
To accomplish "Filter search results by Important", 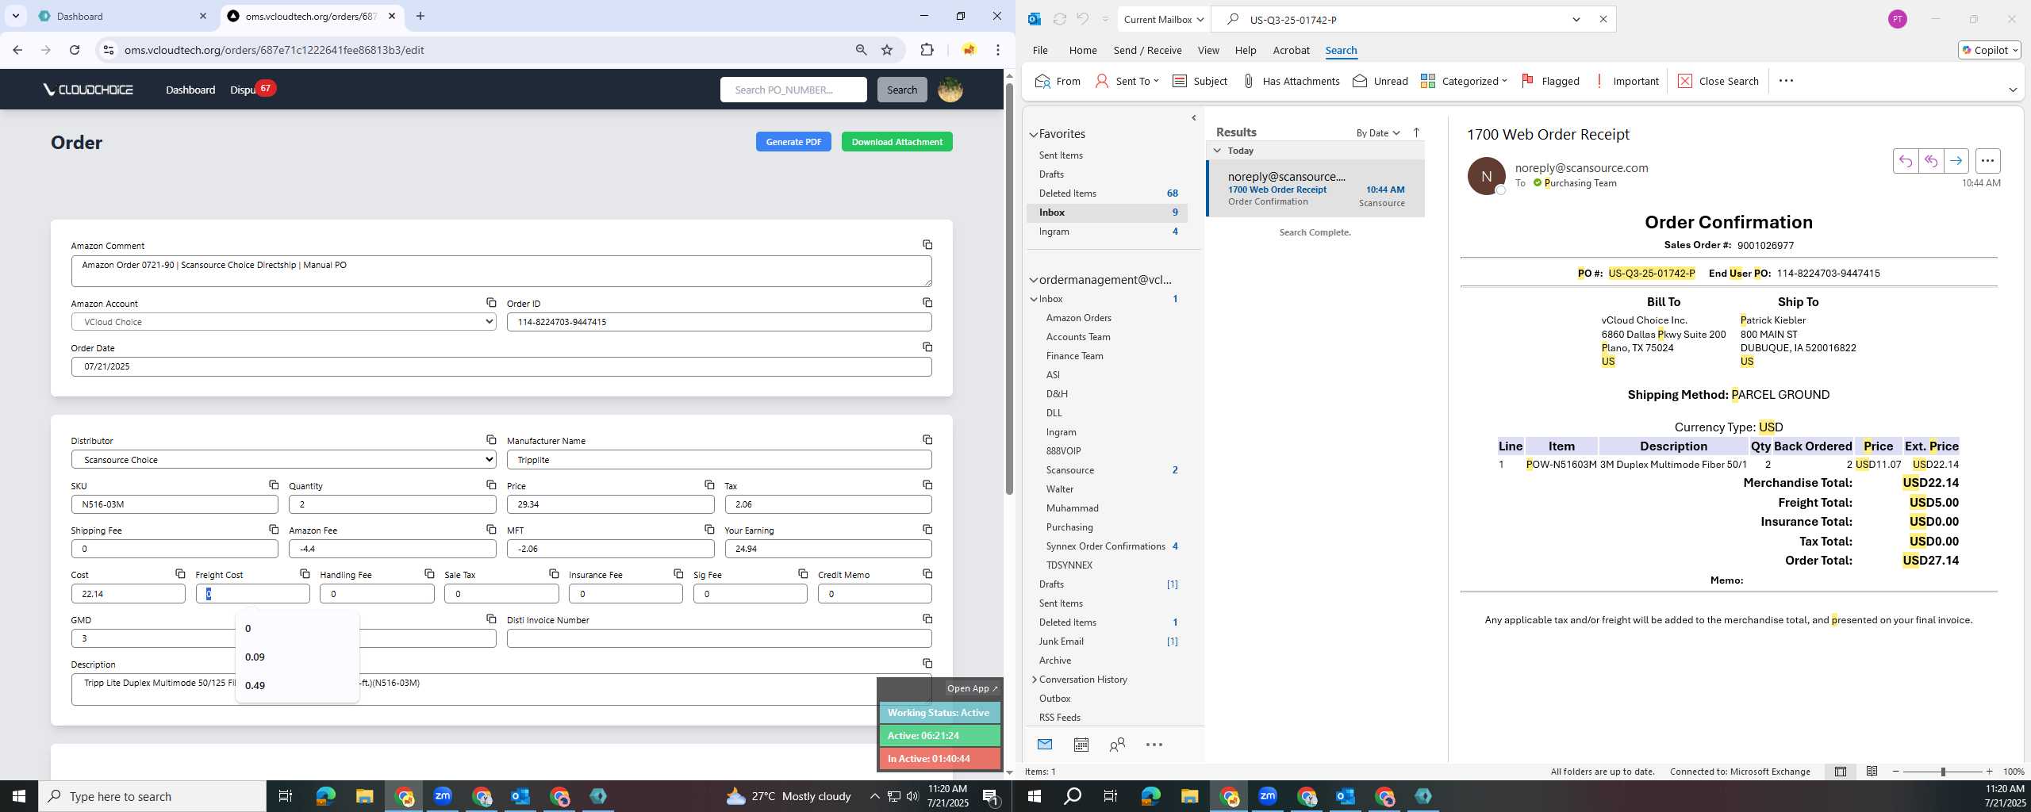I will (1626, 81).
